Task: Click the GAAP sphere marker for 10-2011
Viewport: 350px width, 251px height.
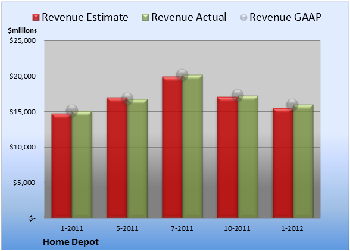Action: pos(237,95)
